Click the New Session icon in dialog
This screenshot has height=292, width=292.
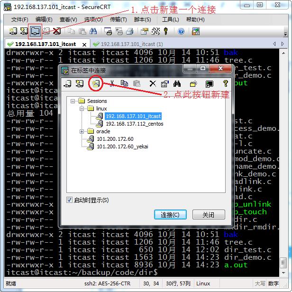[x=96, y=83]
